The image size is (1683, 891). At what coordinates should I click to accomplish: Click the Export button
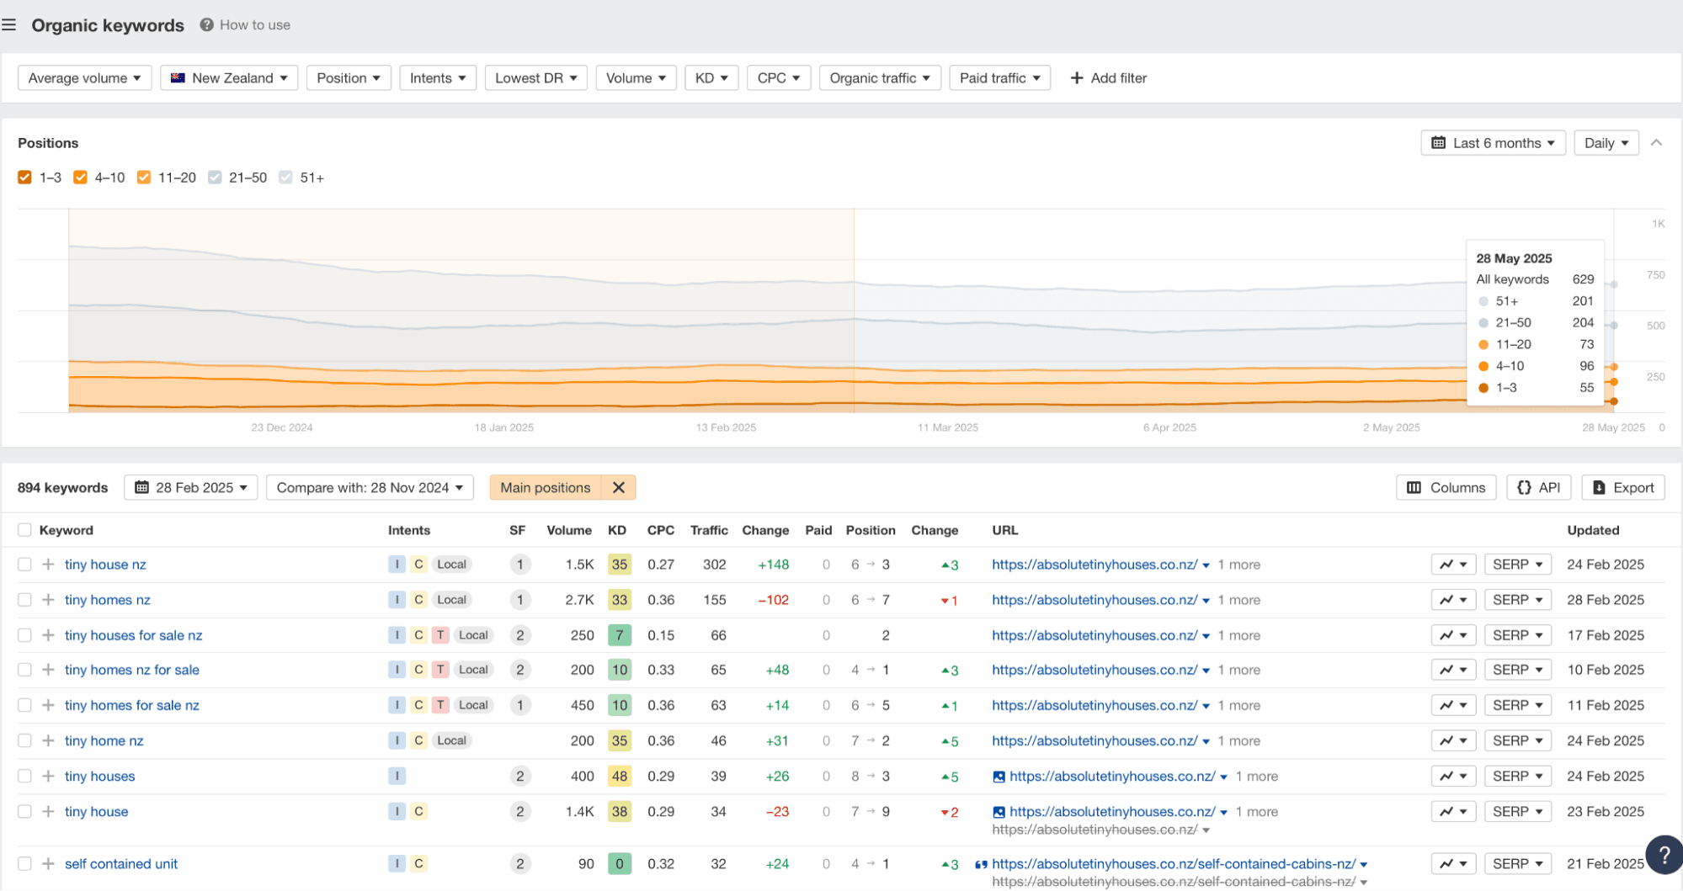coord(1622,488)
